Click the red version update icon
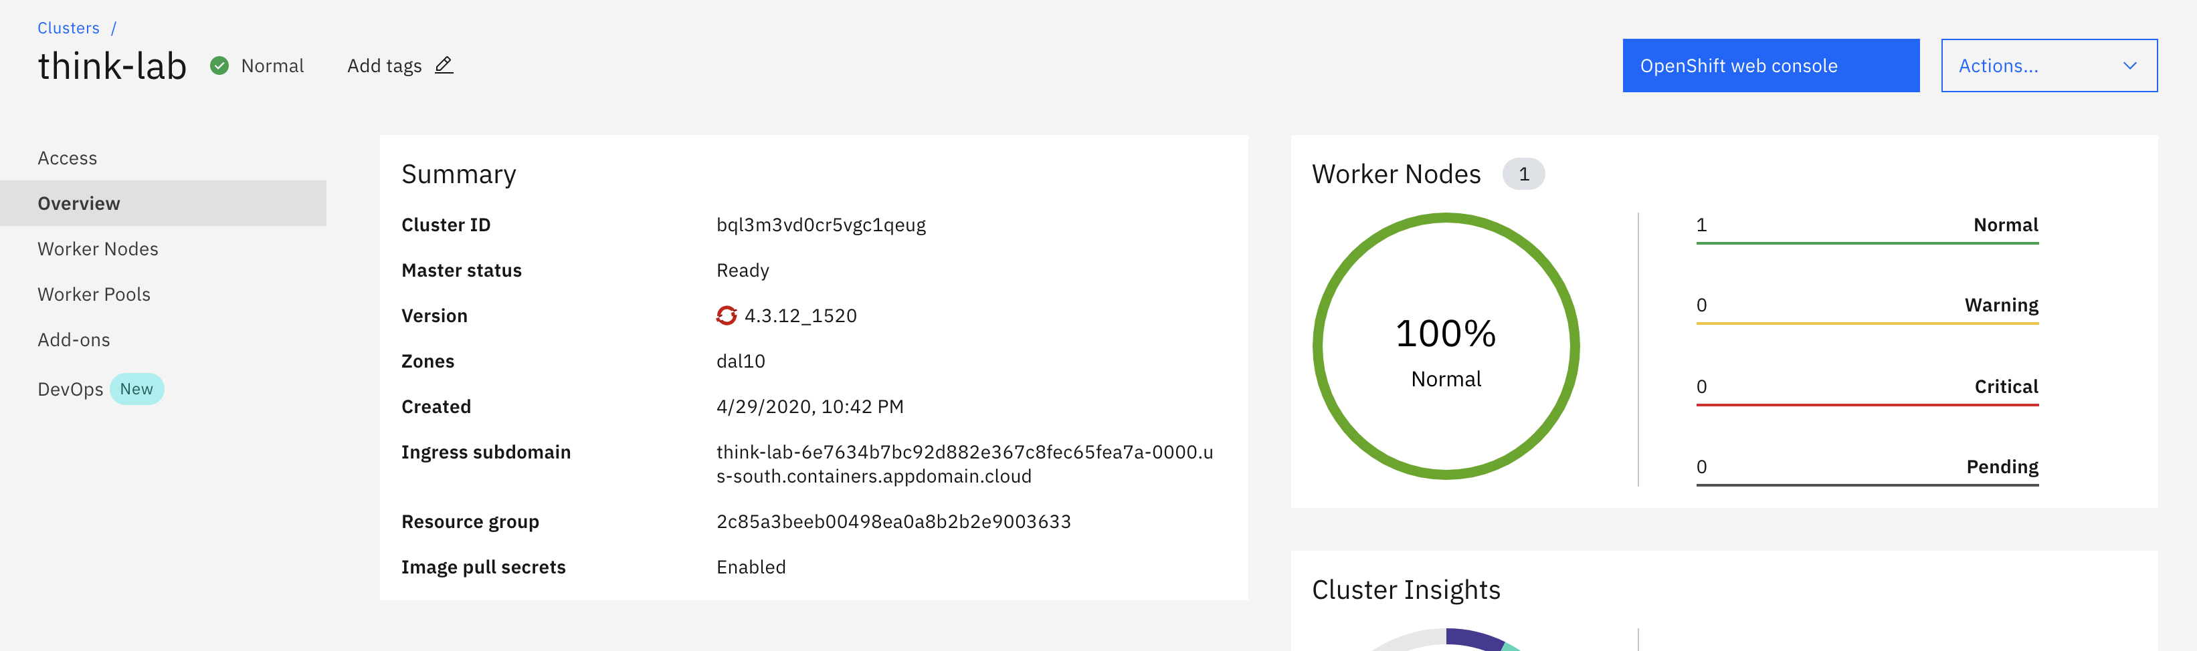Screen dimensions: 2197x651 click(x=726, y=315)
